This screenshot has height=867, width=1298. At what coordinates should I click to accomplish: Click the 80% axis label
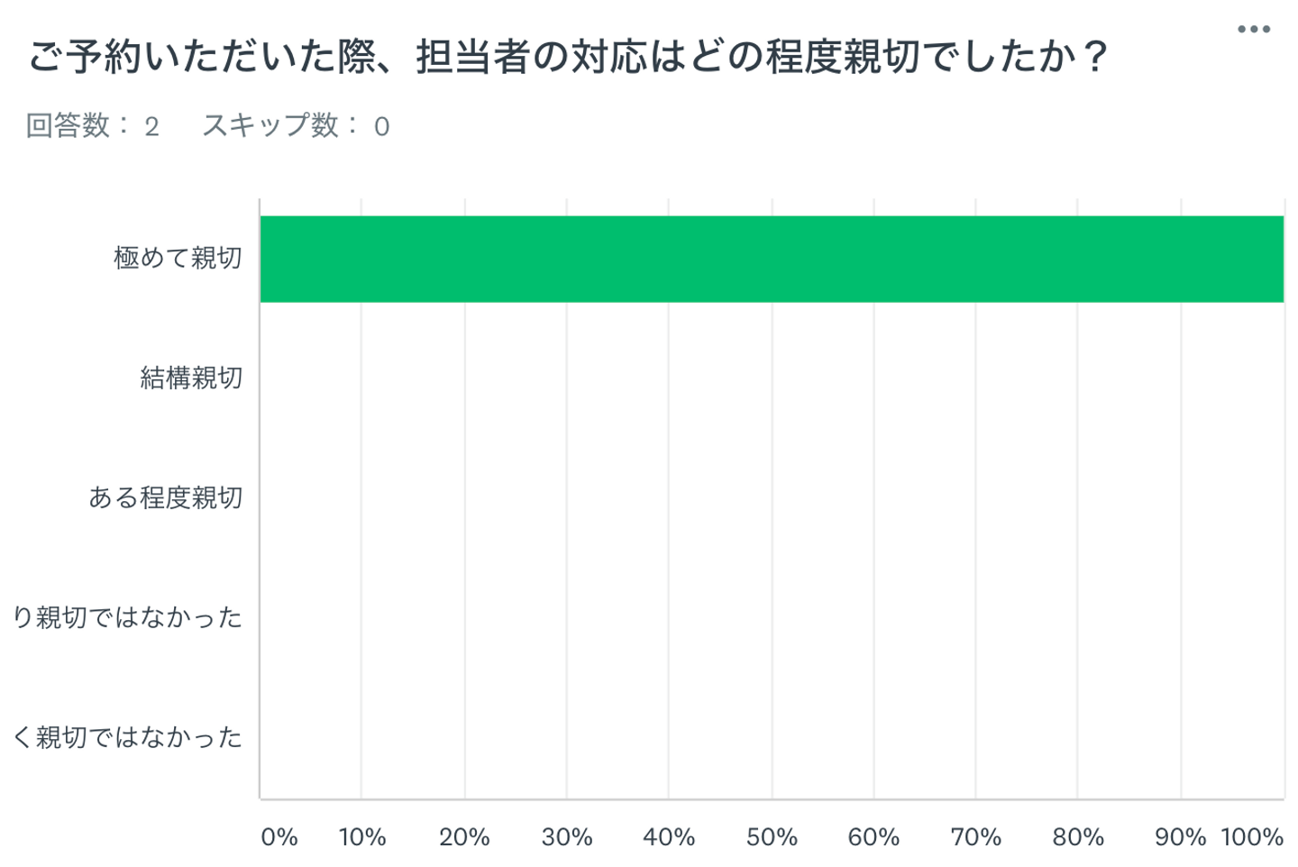[1078, 837]
